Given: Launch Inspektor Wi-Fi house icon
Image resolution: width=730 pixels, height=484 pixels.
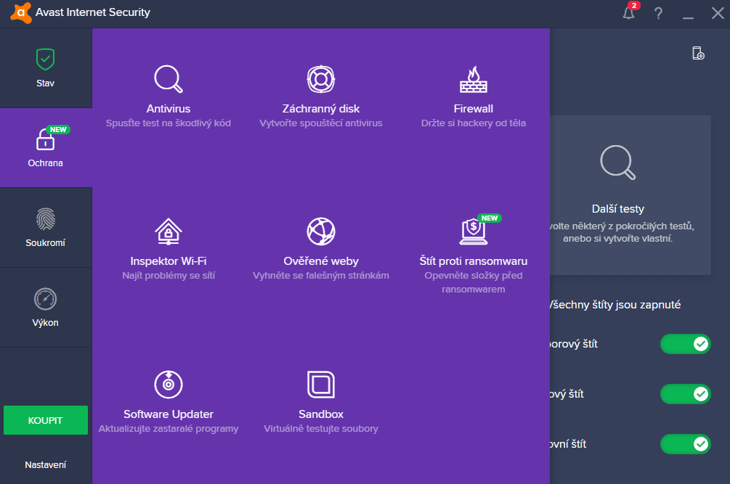Looking at the screenshot, I should [x=168, y=231].
